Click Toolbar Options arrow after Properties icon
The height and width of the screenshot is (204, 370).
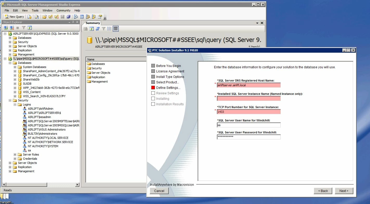(105, 18)
